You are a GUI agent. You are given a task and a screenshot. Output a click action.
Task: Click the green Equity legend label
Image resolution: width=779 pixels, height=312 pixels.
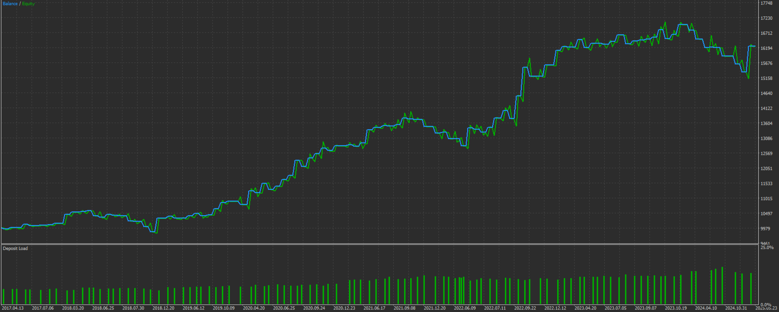click(28, 4)
